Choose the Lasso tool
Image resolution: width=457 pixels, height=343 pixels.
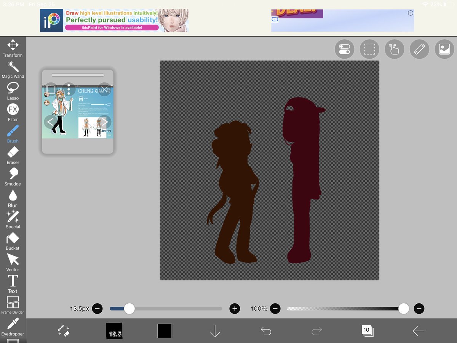(13, 91)
